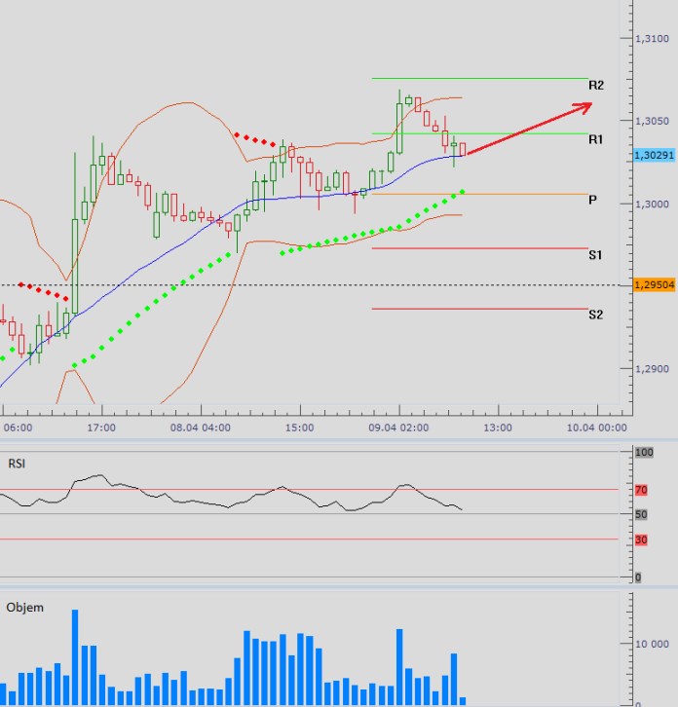Select the P pivot level label

(592, 201)
